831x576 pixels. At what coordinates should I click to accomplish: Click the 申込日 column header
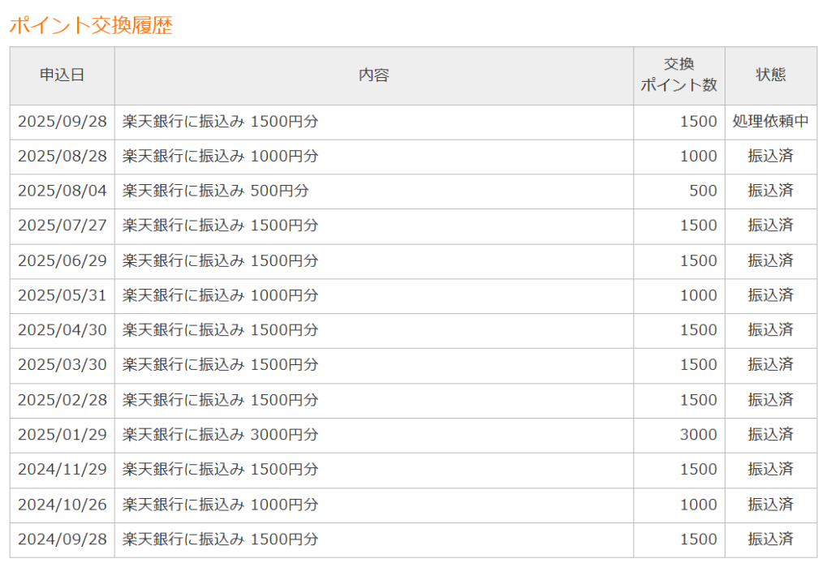[62, 75]
